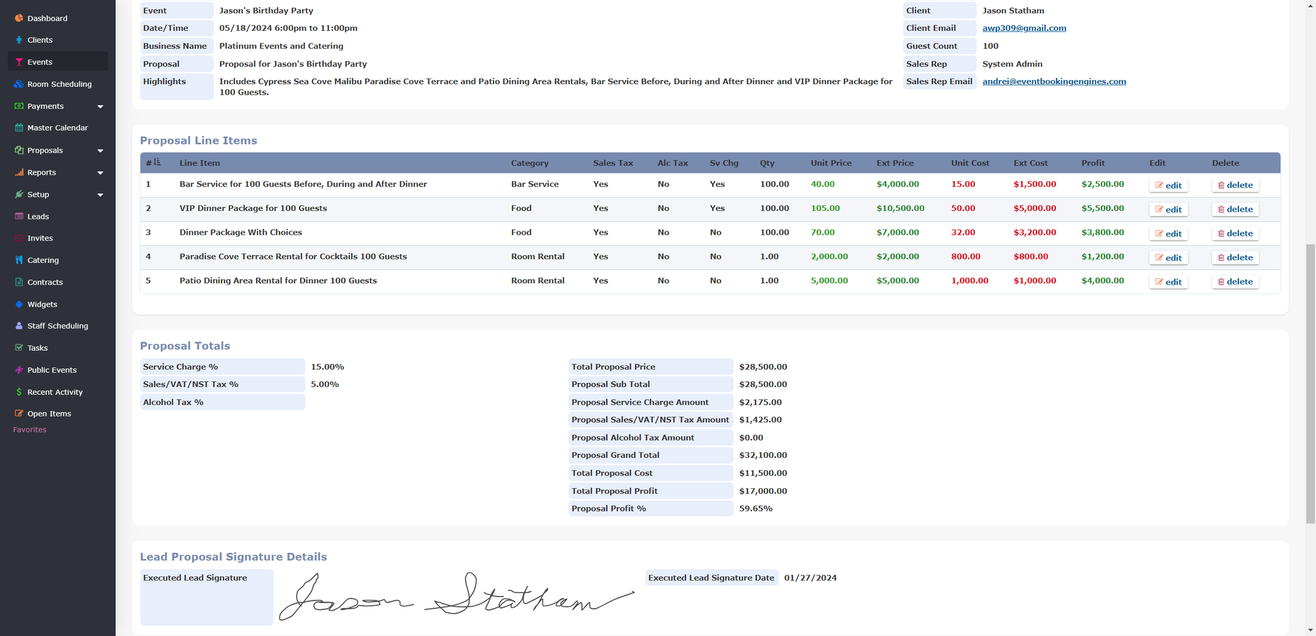Viewport: 1316px width, 636px height.
Task: Click the Proposals documents icon
Action: pyautogui.click(x=19, y=150)
